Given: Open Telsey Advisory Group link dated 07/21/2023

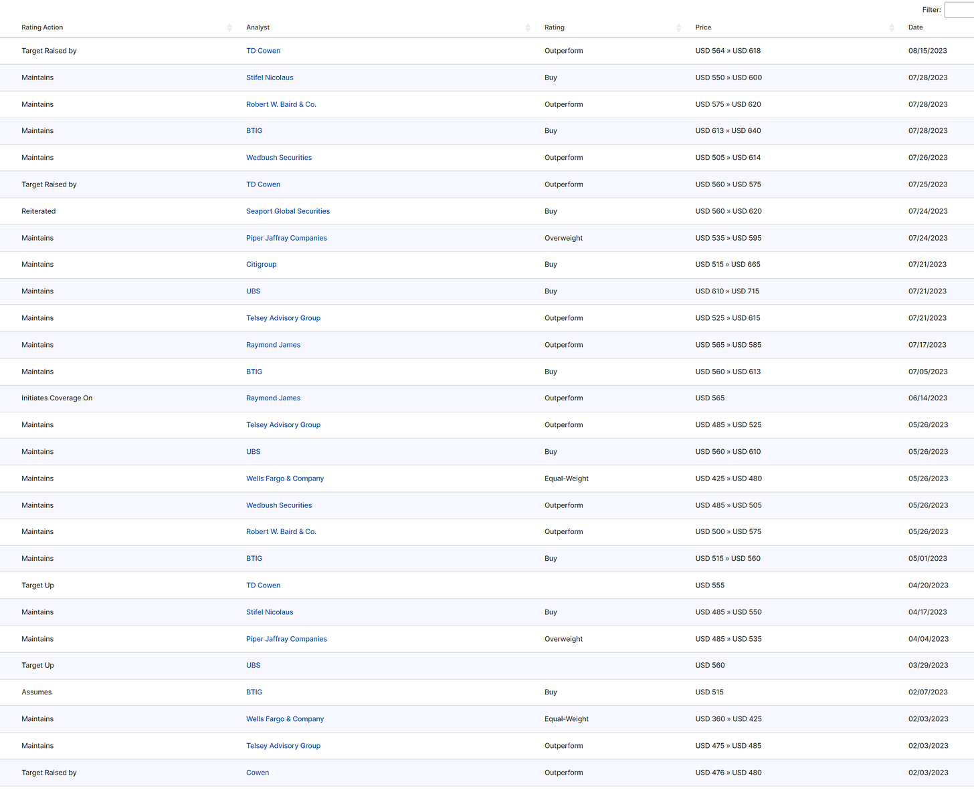Looking at the screenshot, I should 283,318.
